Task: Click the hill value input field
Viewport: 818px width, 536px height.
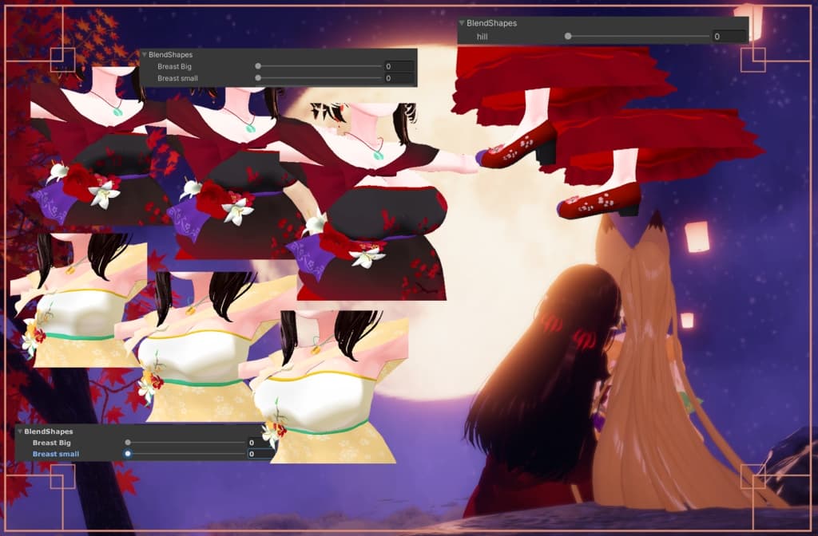Action: 729,37
